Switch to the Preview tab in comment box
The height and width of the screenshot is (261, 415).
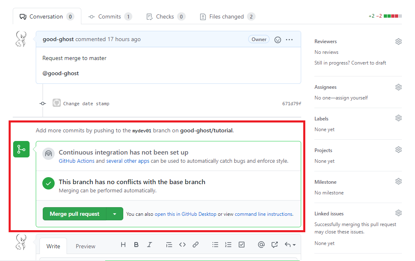pyautogui.click(x=85, y=246)
